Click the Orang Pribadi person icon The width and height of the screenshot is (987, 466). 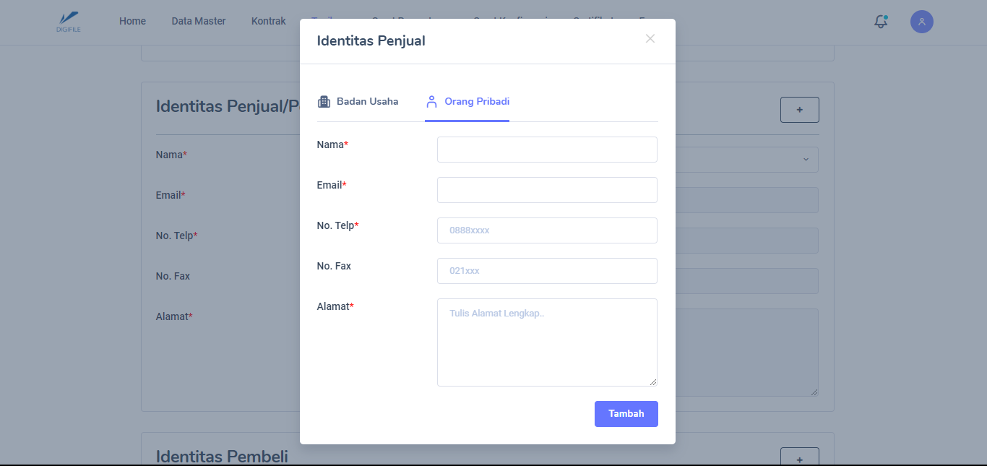(x=431, y=102)
